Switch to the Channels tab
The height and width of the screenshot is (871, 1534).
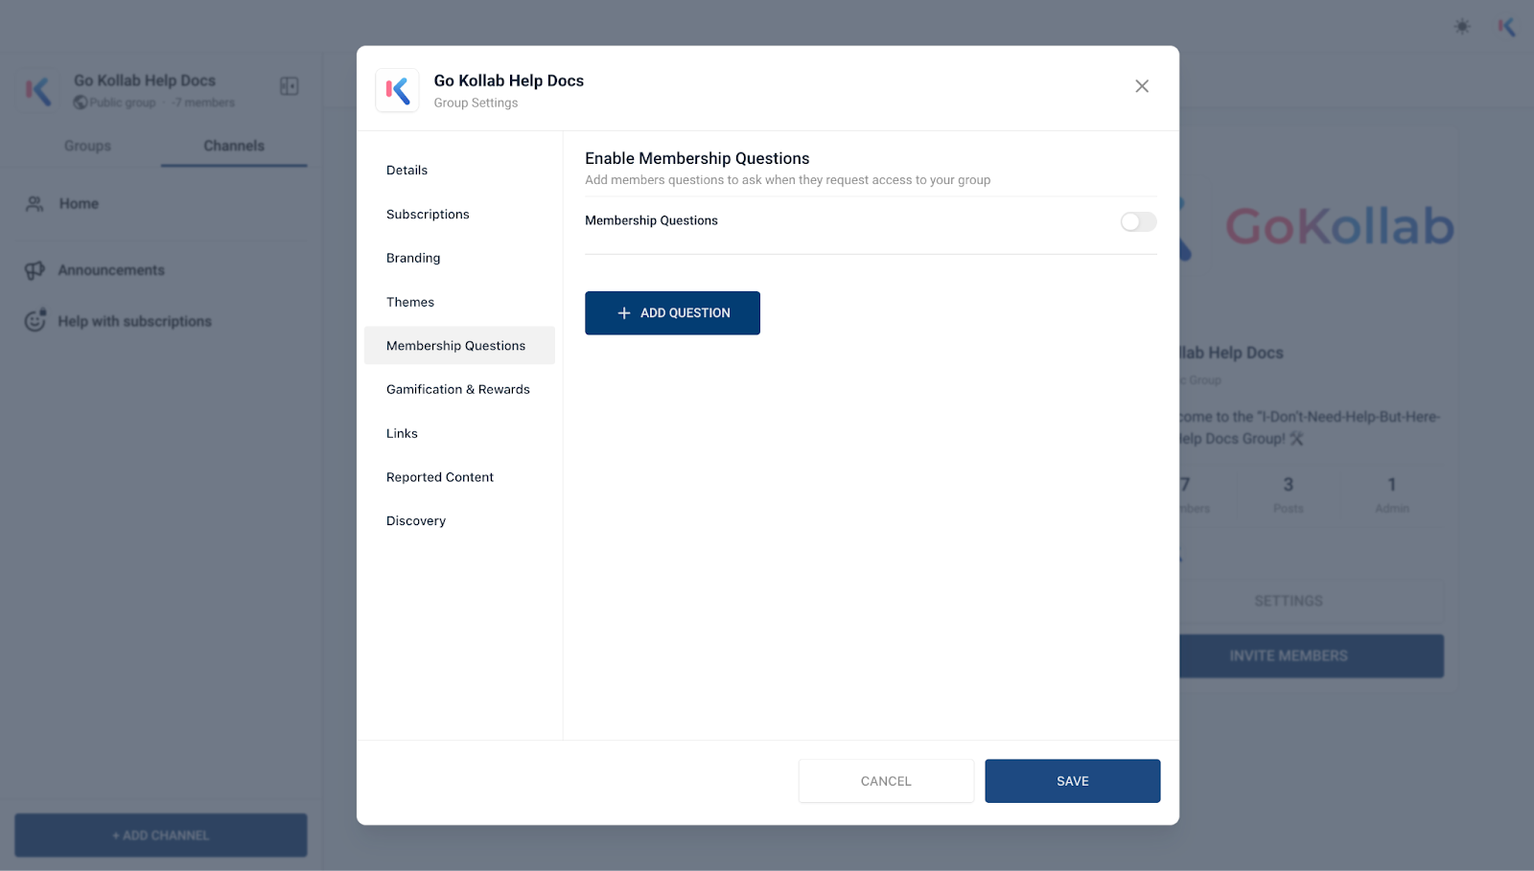pos(234,146)
